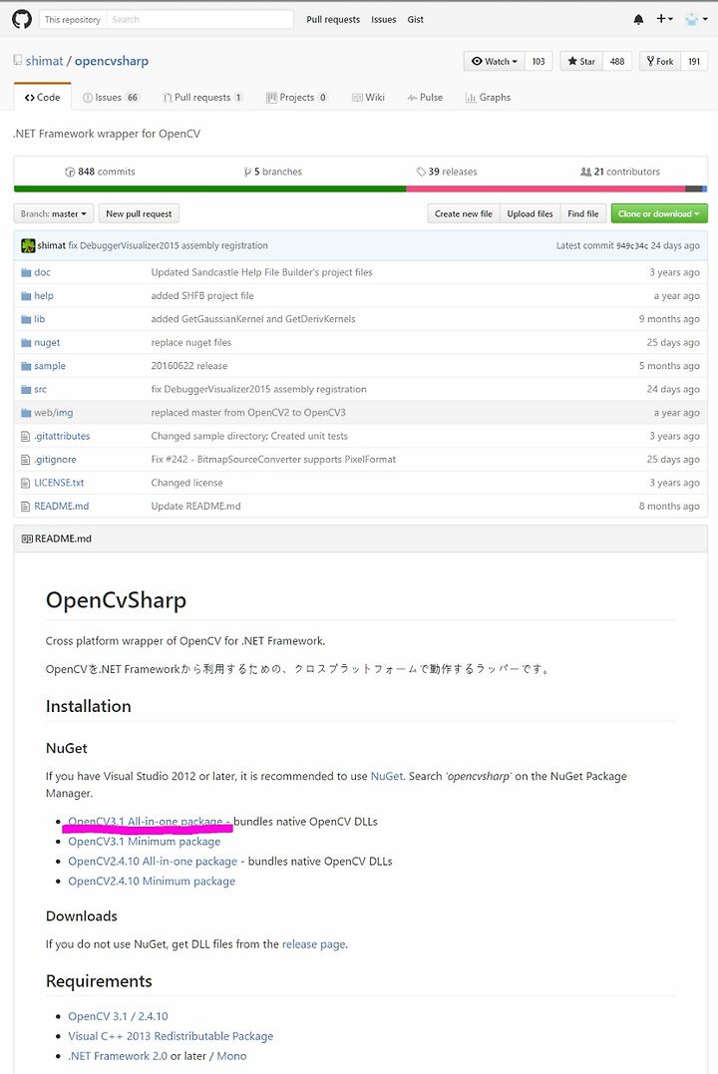Open latest commit 949c34c

(631, 245)
